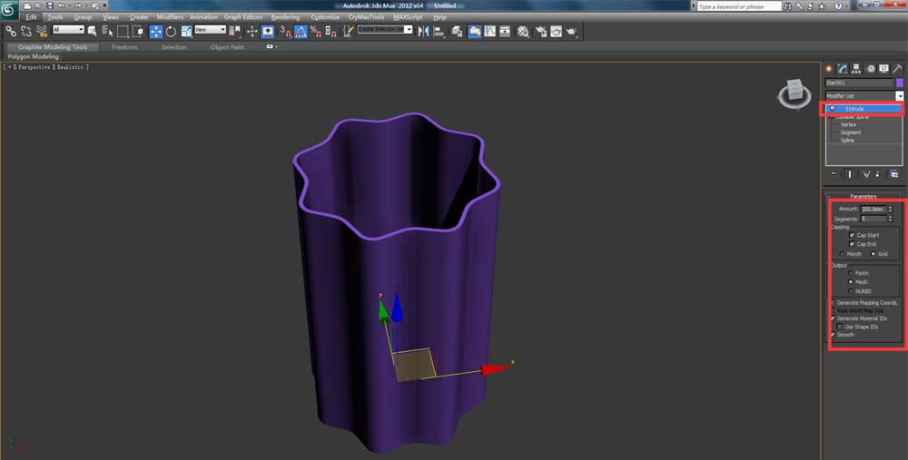This screenshot has width=908, height=460.
Task: Toggle the Spinner Snap icon
Action: pos(331,31)
